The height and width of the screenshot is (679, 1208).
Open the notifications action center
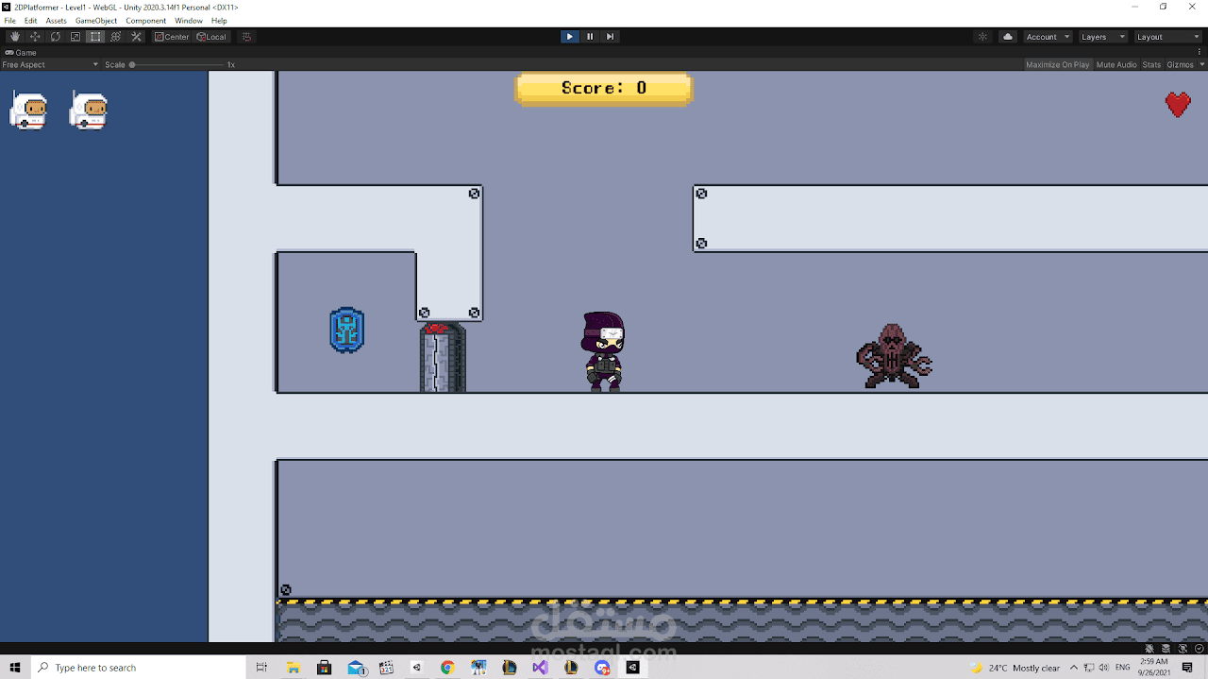1188,668
